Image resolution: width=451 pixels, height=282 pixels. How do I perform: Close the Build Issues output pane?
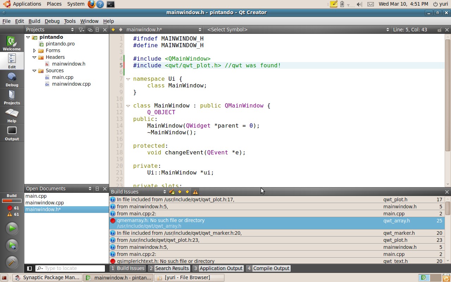coord(447,192)
